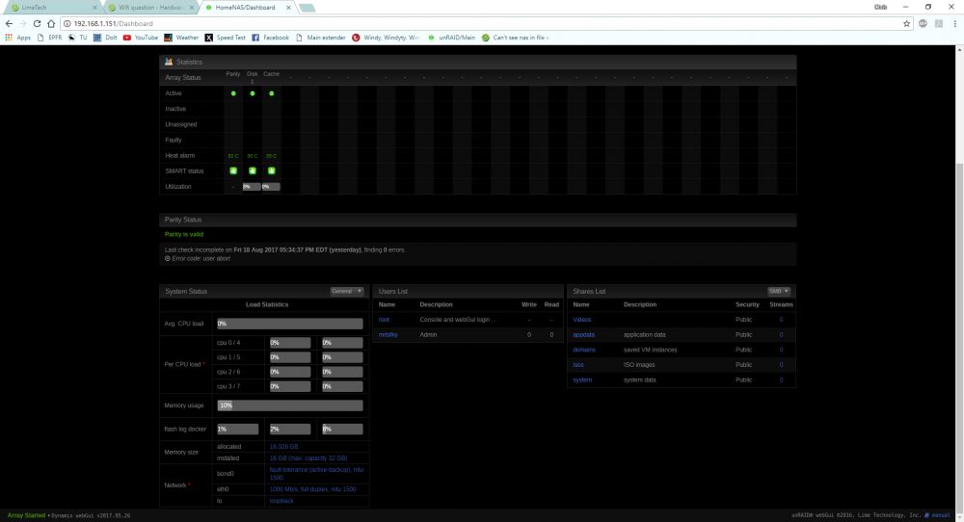Viewport: 964px width, 522px height.
Task: Click the Memory usage 10% bar
Action: (x=289, y=405)
